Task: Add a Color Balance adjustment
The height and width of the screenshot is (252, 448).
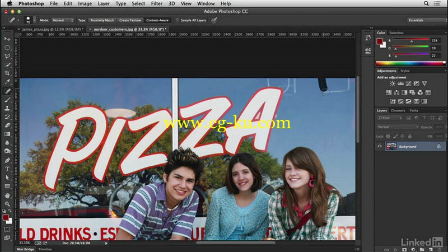Action: tap(396, 92)
